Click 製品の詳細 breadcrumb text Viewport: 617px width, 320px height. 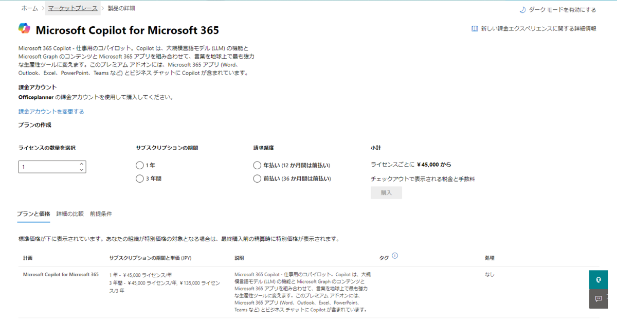tap(121, 8)
